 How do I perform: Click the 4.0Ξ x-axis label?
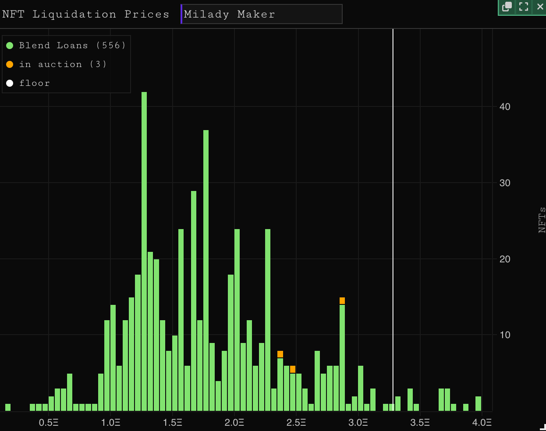pos(482,422)
